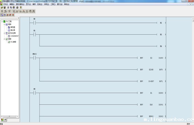The width and height of the screenshot is (194, 125).
Task: Click the paste clipboard icon in the toolbar
Action: click(x=14, y=8)
